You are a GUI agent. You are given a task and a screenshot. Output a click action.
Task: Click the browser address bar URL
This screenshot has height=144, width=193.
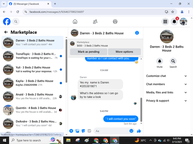coord(57,12)
